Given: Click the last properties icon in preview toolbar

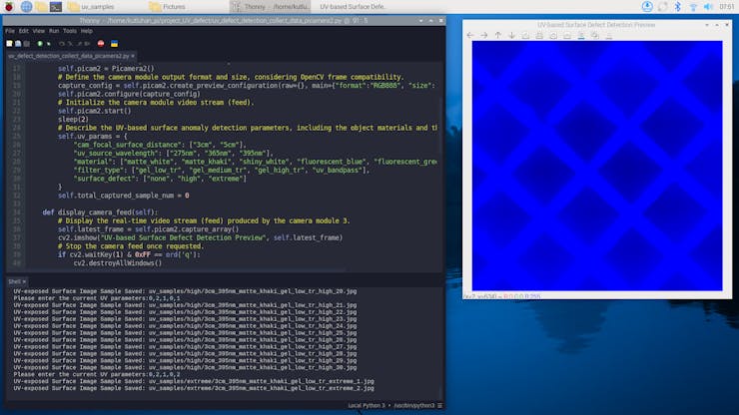Looking at the screenshot, I should click(x=609, y=35).
